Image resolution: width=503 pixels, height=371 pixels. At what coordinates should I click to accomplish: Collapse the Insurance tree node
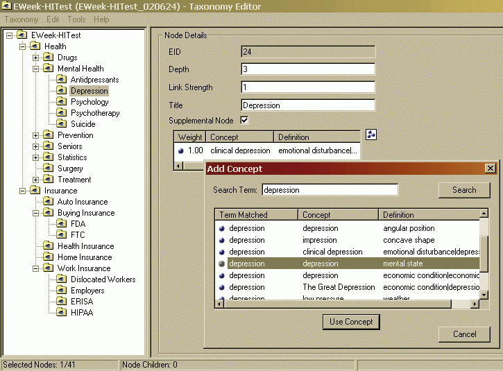click(x=22, y=191)
